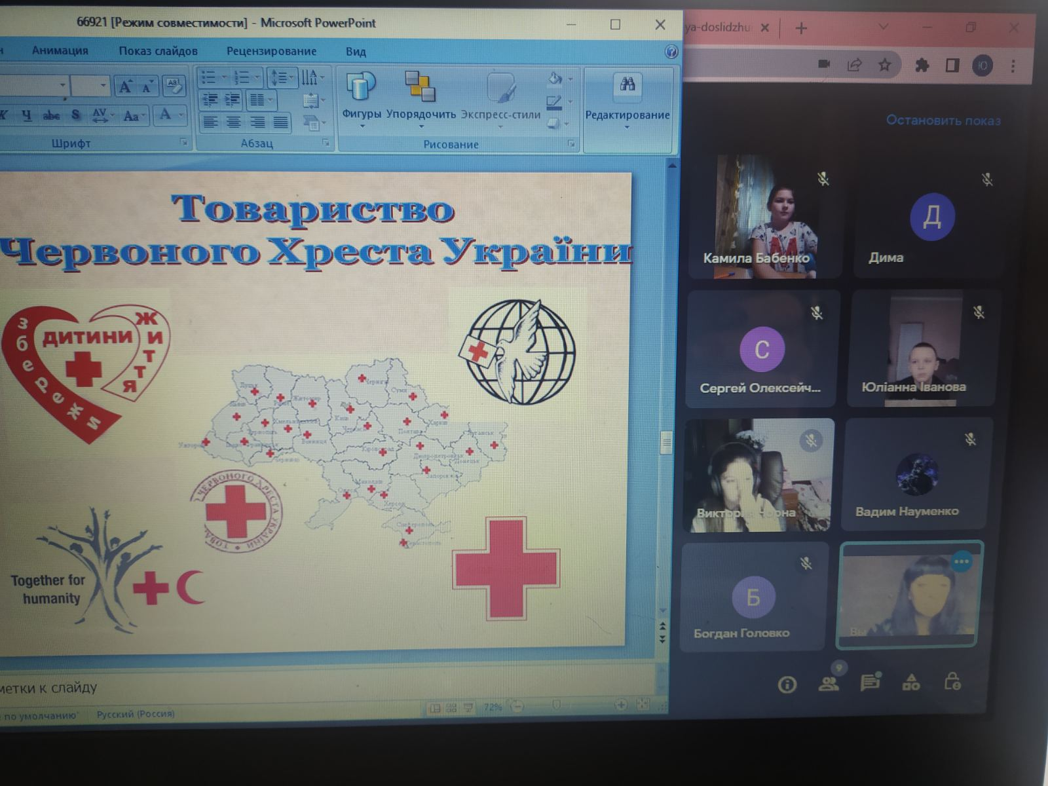Decrease font size in PowerPoint ribbon

click(x=147, y=86)
